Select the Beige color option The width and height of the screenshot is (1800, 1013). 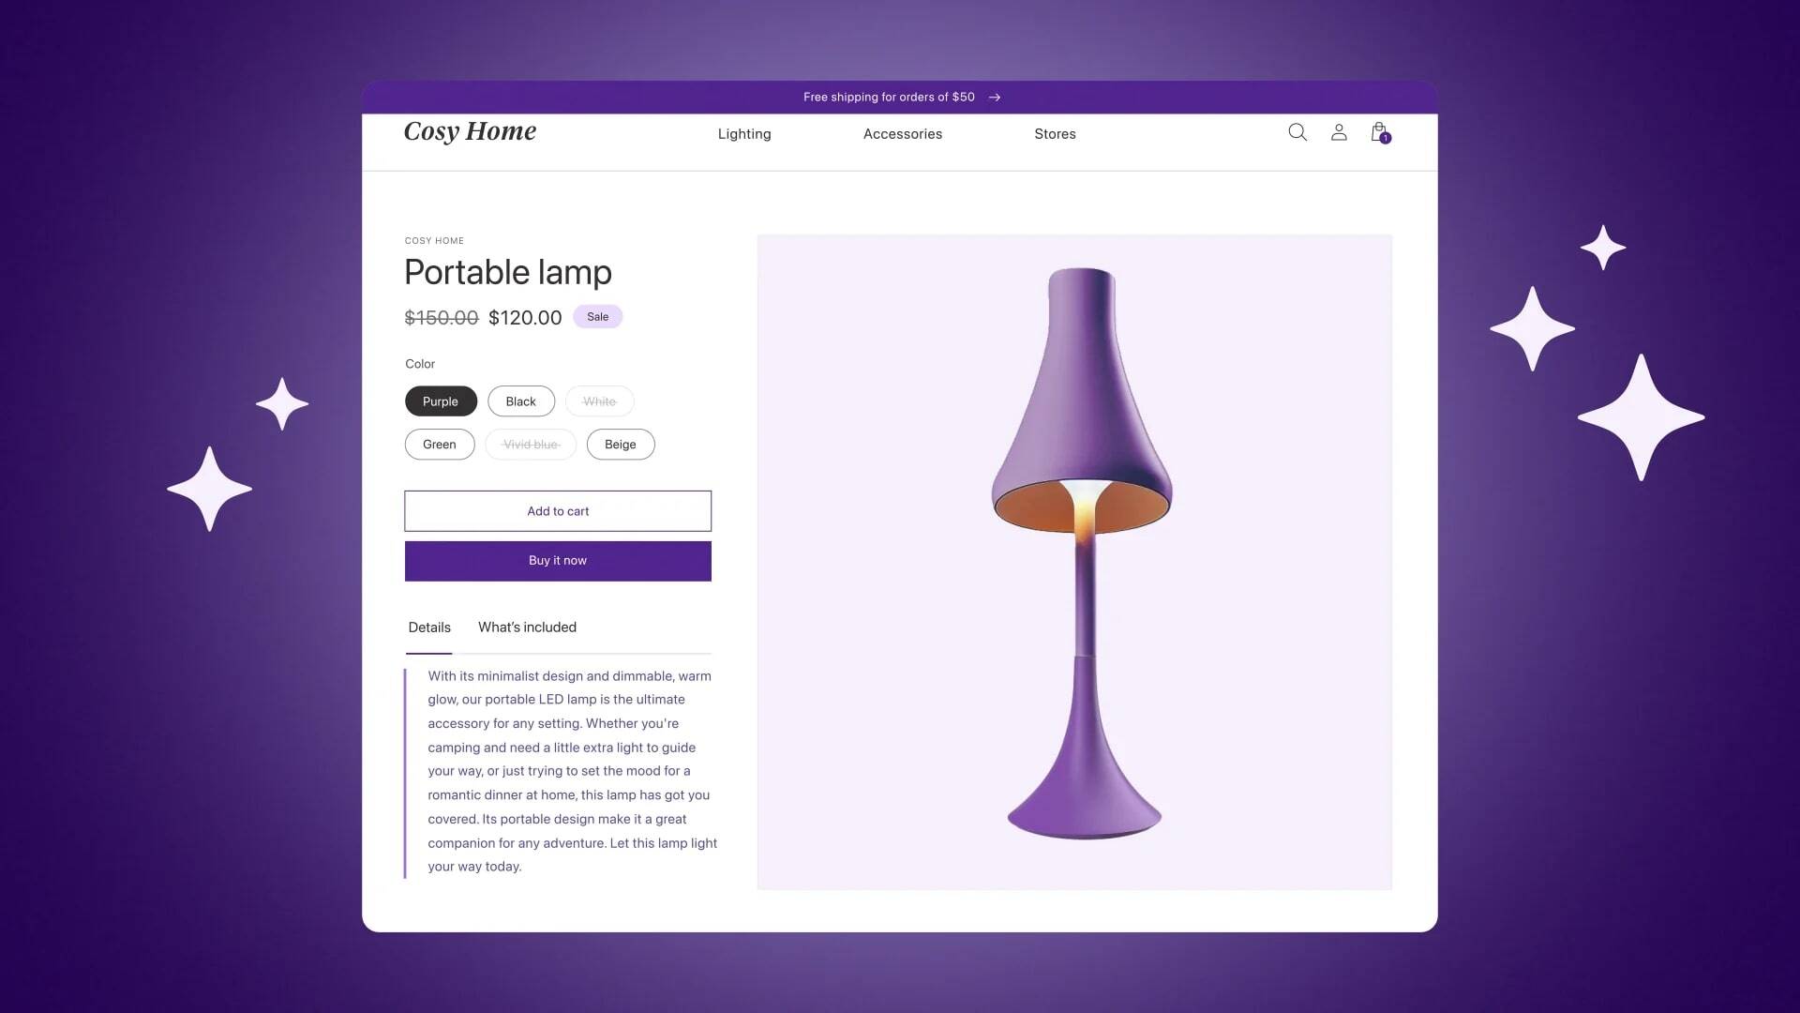pyautogui.click(x=621, y=444)
